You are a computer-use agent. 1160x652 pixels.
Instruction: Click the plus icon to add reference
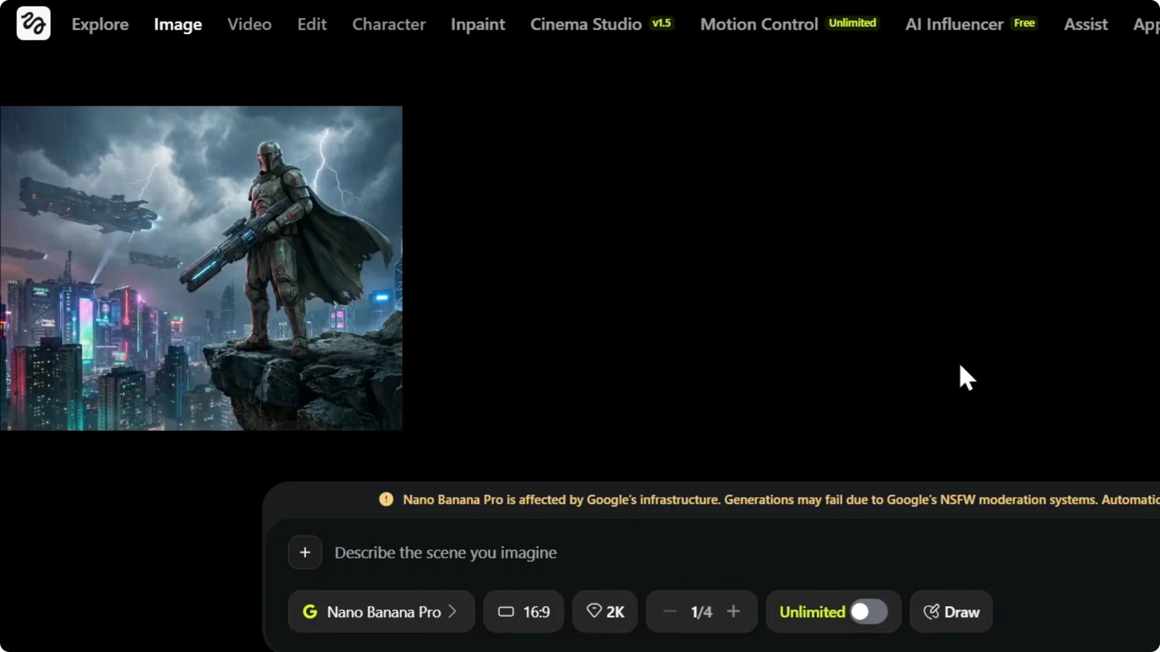[x=305, y=552]
